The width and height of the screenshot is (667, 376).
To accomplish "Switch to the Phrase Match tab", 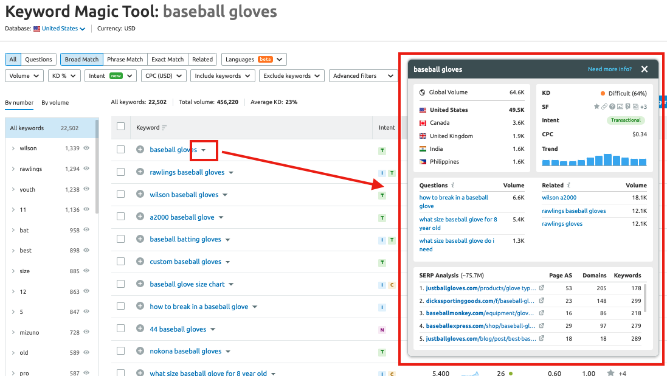I will click(125, 60).
